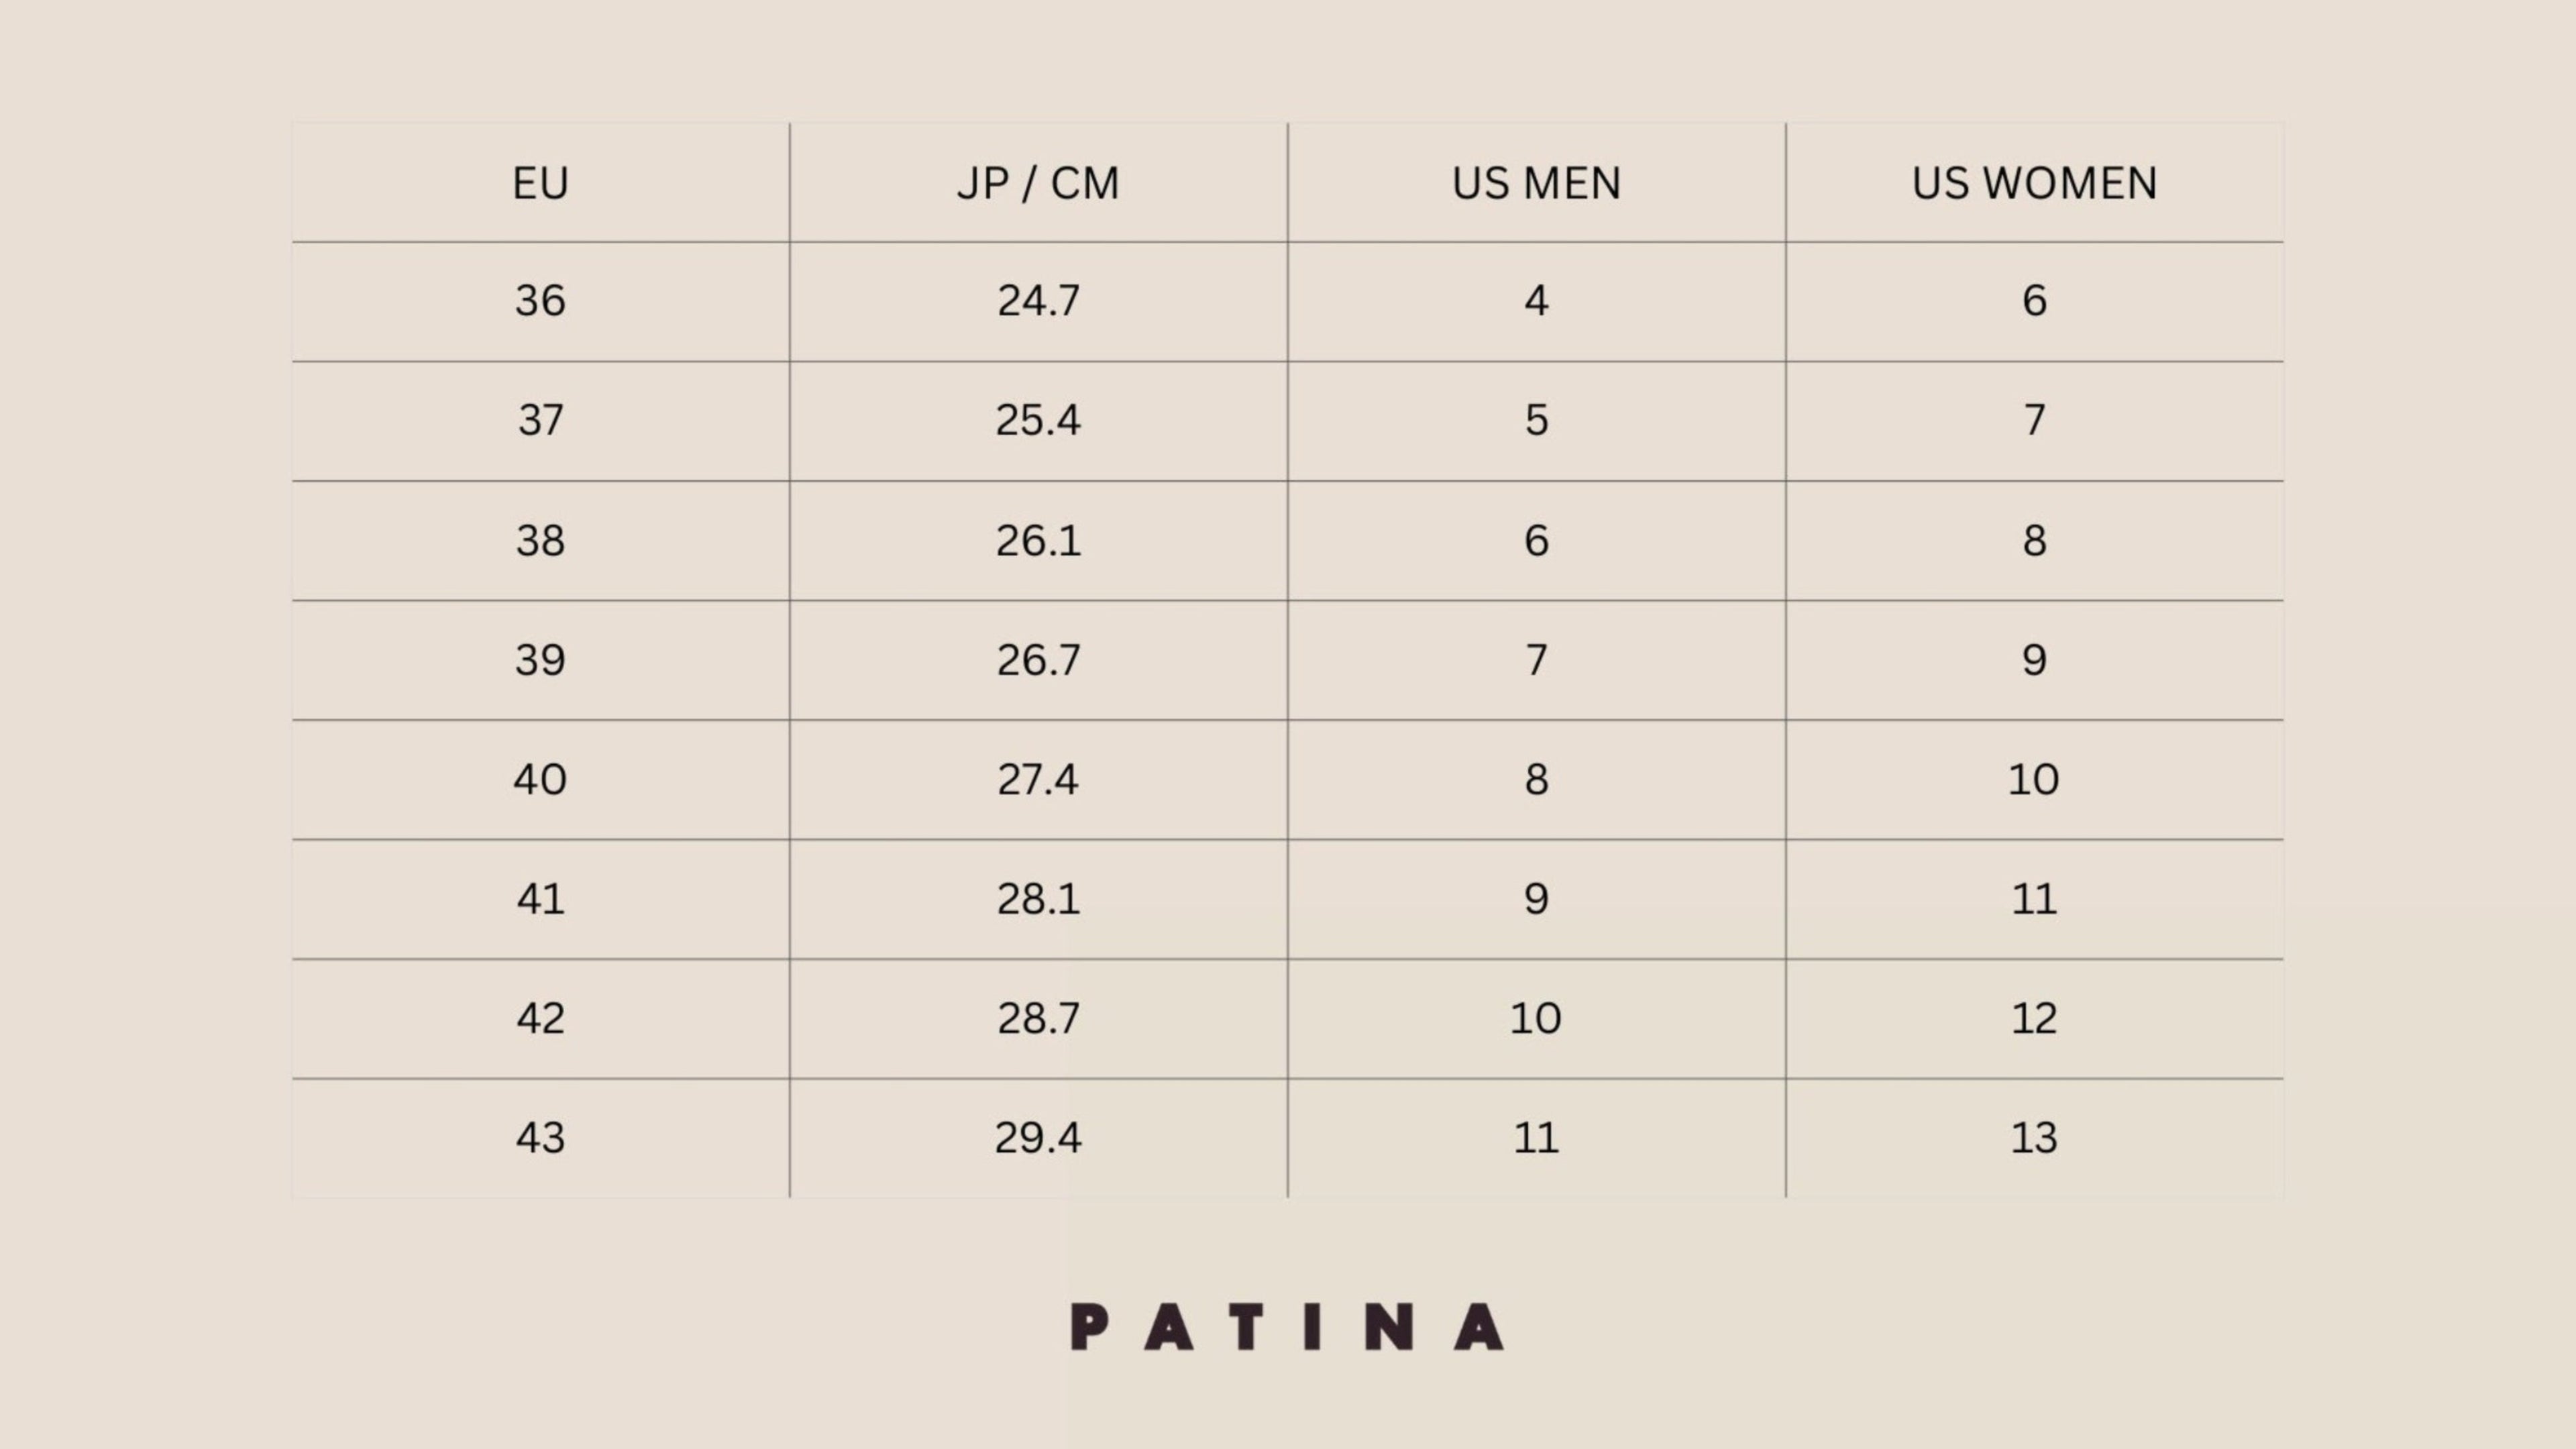This screenshot has height=1449, width=2576.
Task: Select EU size 36 cell
Action: click(540, 301)
